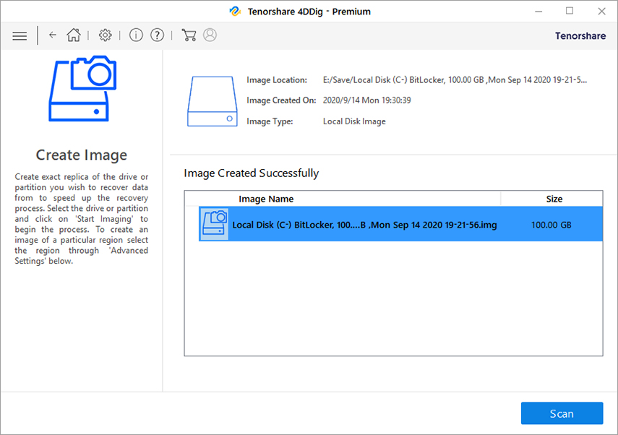
Task: Open the hamburger menu
Action: [x=20, y=36]
